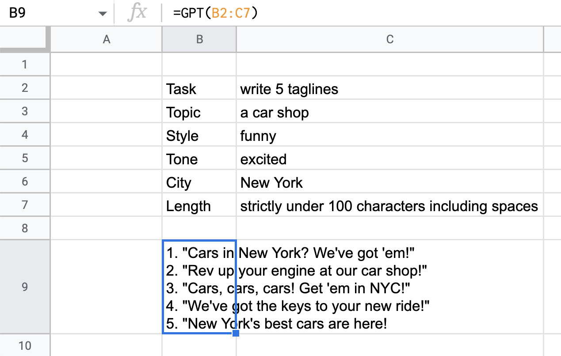Click the 'Topic' label cell
The height and width of the screenshot is (356, 561).
199,112
